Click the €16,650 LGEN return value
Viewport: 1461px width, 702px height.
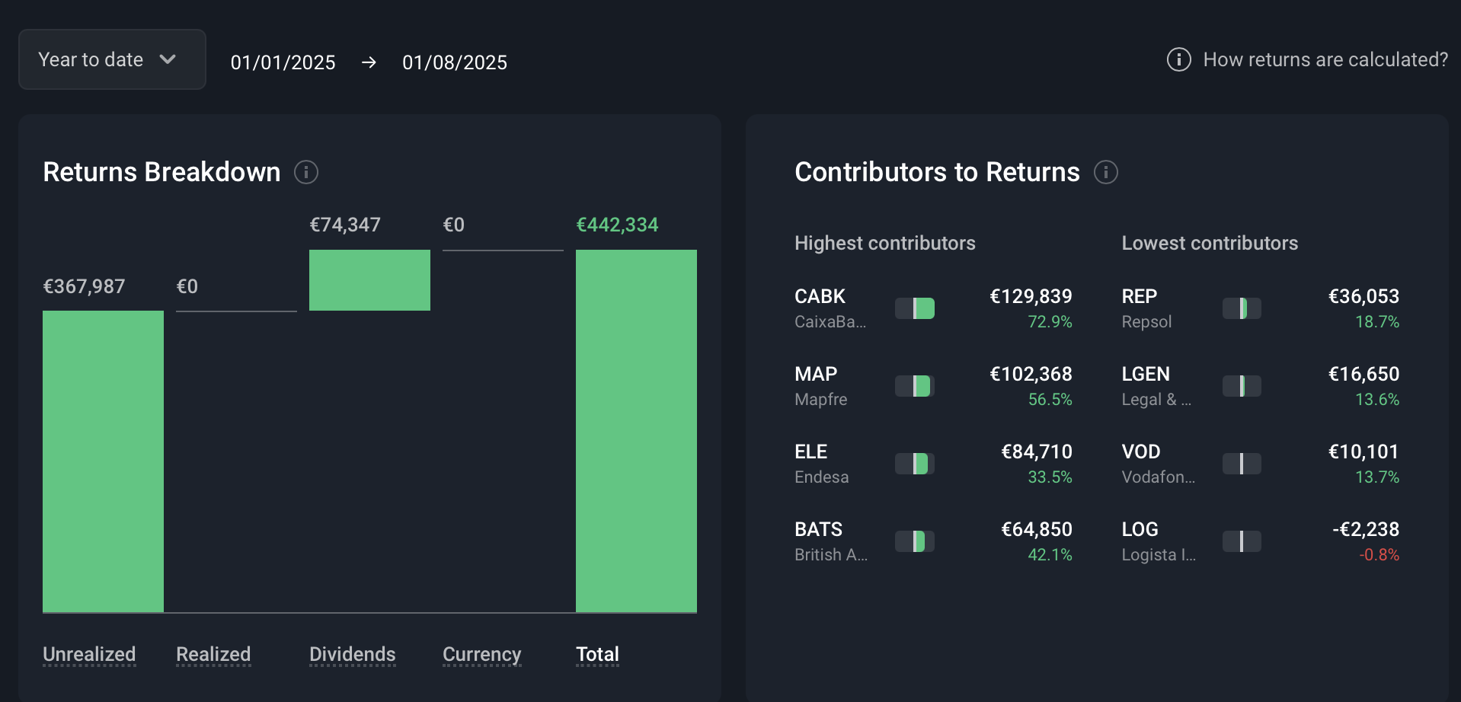click(x=1363, y=374)
